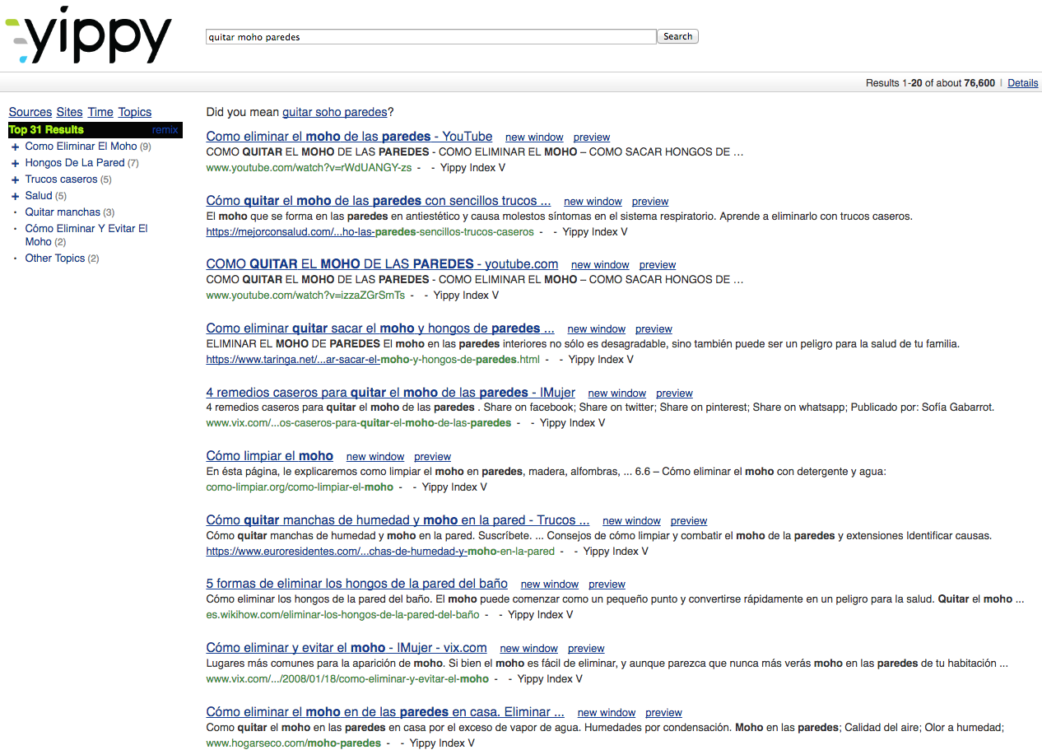Open Cómo eliminar y evitar el moho - IMujer
Screen dimensions: 1042x750
point(347,647)
